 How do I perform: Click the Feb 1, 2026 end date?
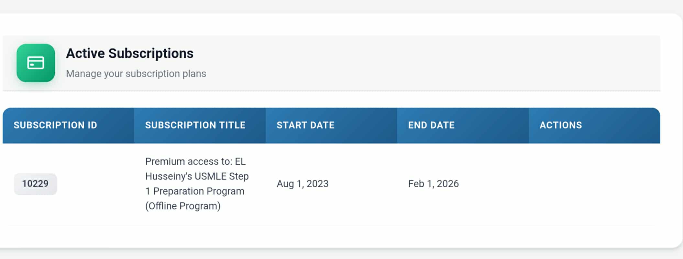point(433,184)
